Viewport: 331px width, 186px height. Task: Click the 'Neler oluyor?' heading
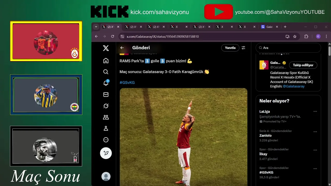tap(274, 101)
